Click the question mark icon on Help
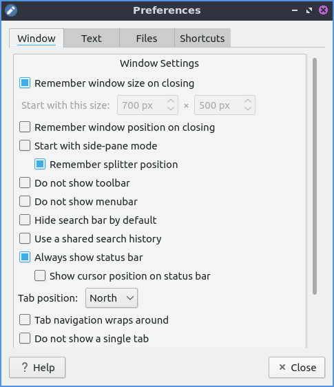This screenshot has height=387, width=334. [25, 367]
